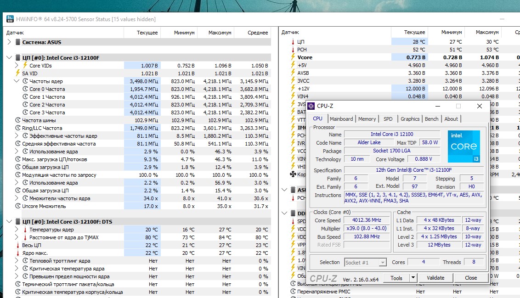Switch to the Bench tab in CPU-Z
The height and width of the screenshot is (298, 520).
pos(431,119)
